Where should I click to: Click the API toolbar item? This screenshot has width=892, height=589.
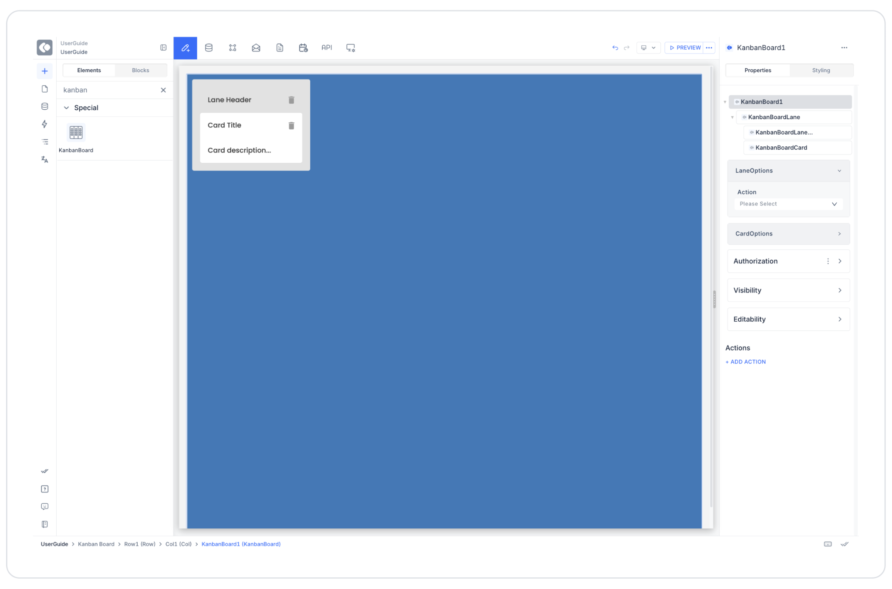[x=327, y=48]
